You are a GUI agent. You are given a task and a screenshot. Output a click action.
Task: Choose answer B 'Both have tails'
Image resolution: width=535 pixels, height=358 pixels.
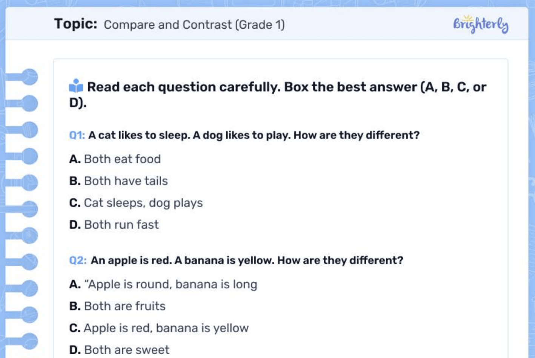click(x=118, y=181)
